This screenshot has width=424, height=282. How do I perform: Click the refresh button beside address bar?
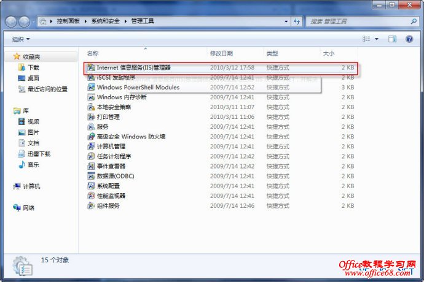[297, 21]
